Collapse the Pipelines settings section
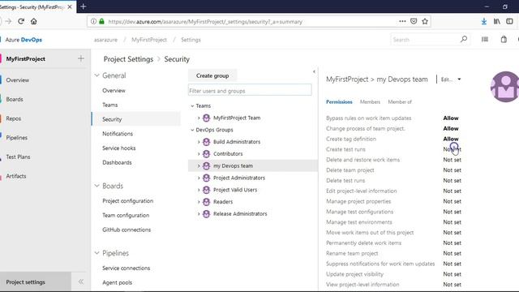The width and height of the screenshot is (519, 292). click(x=97, y=253)
